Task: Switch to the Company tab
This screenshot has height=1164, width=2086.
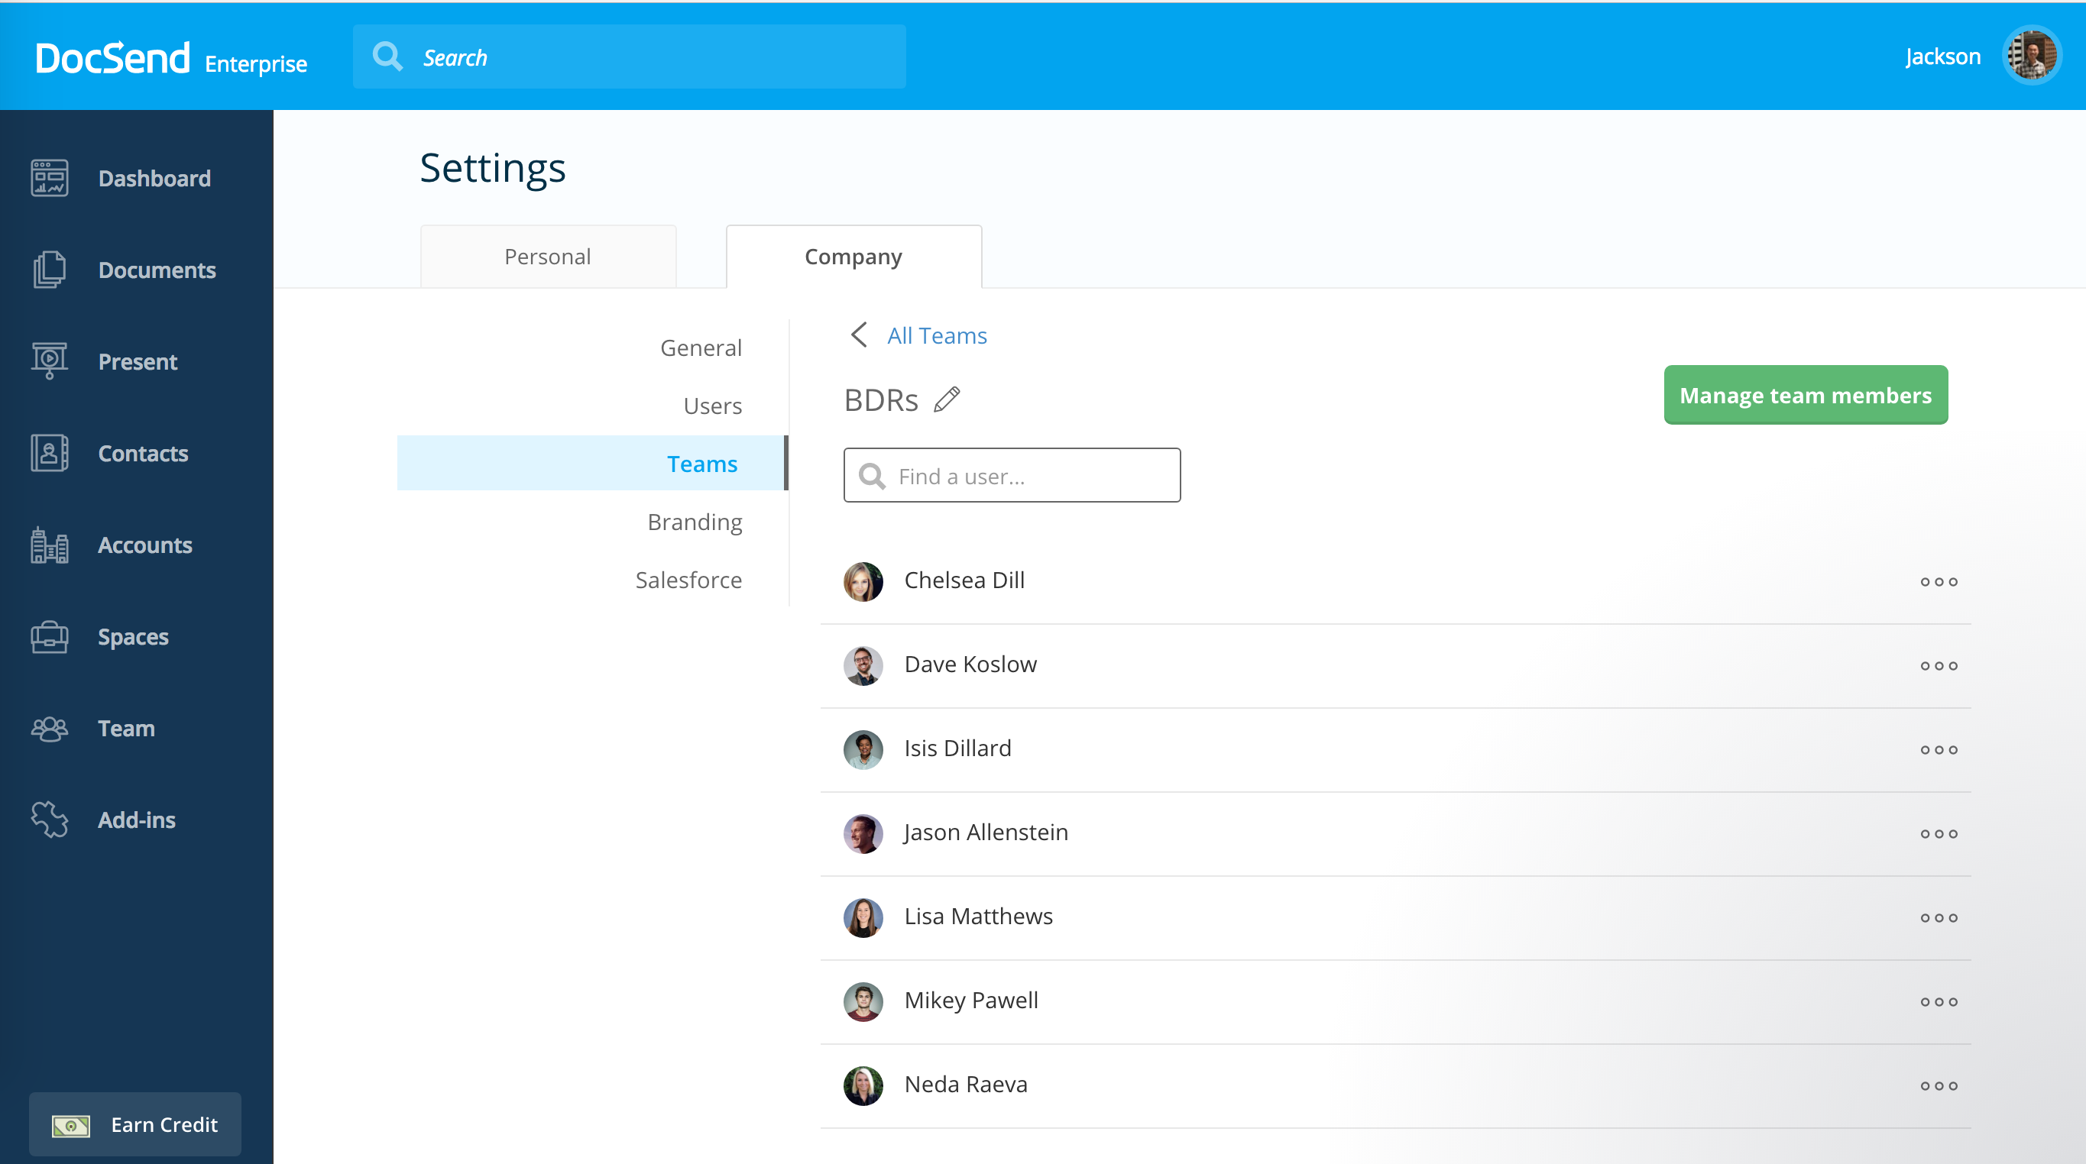Action: pos(854,256)
